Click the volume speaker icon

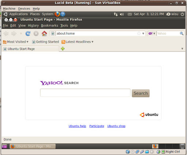click(122, 14)
